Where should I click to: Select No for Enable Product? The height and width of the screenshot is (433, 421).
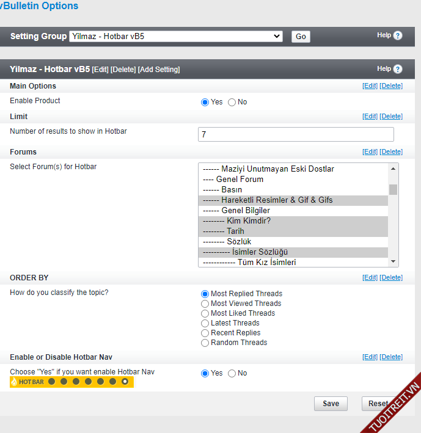click(232, 102)
